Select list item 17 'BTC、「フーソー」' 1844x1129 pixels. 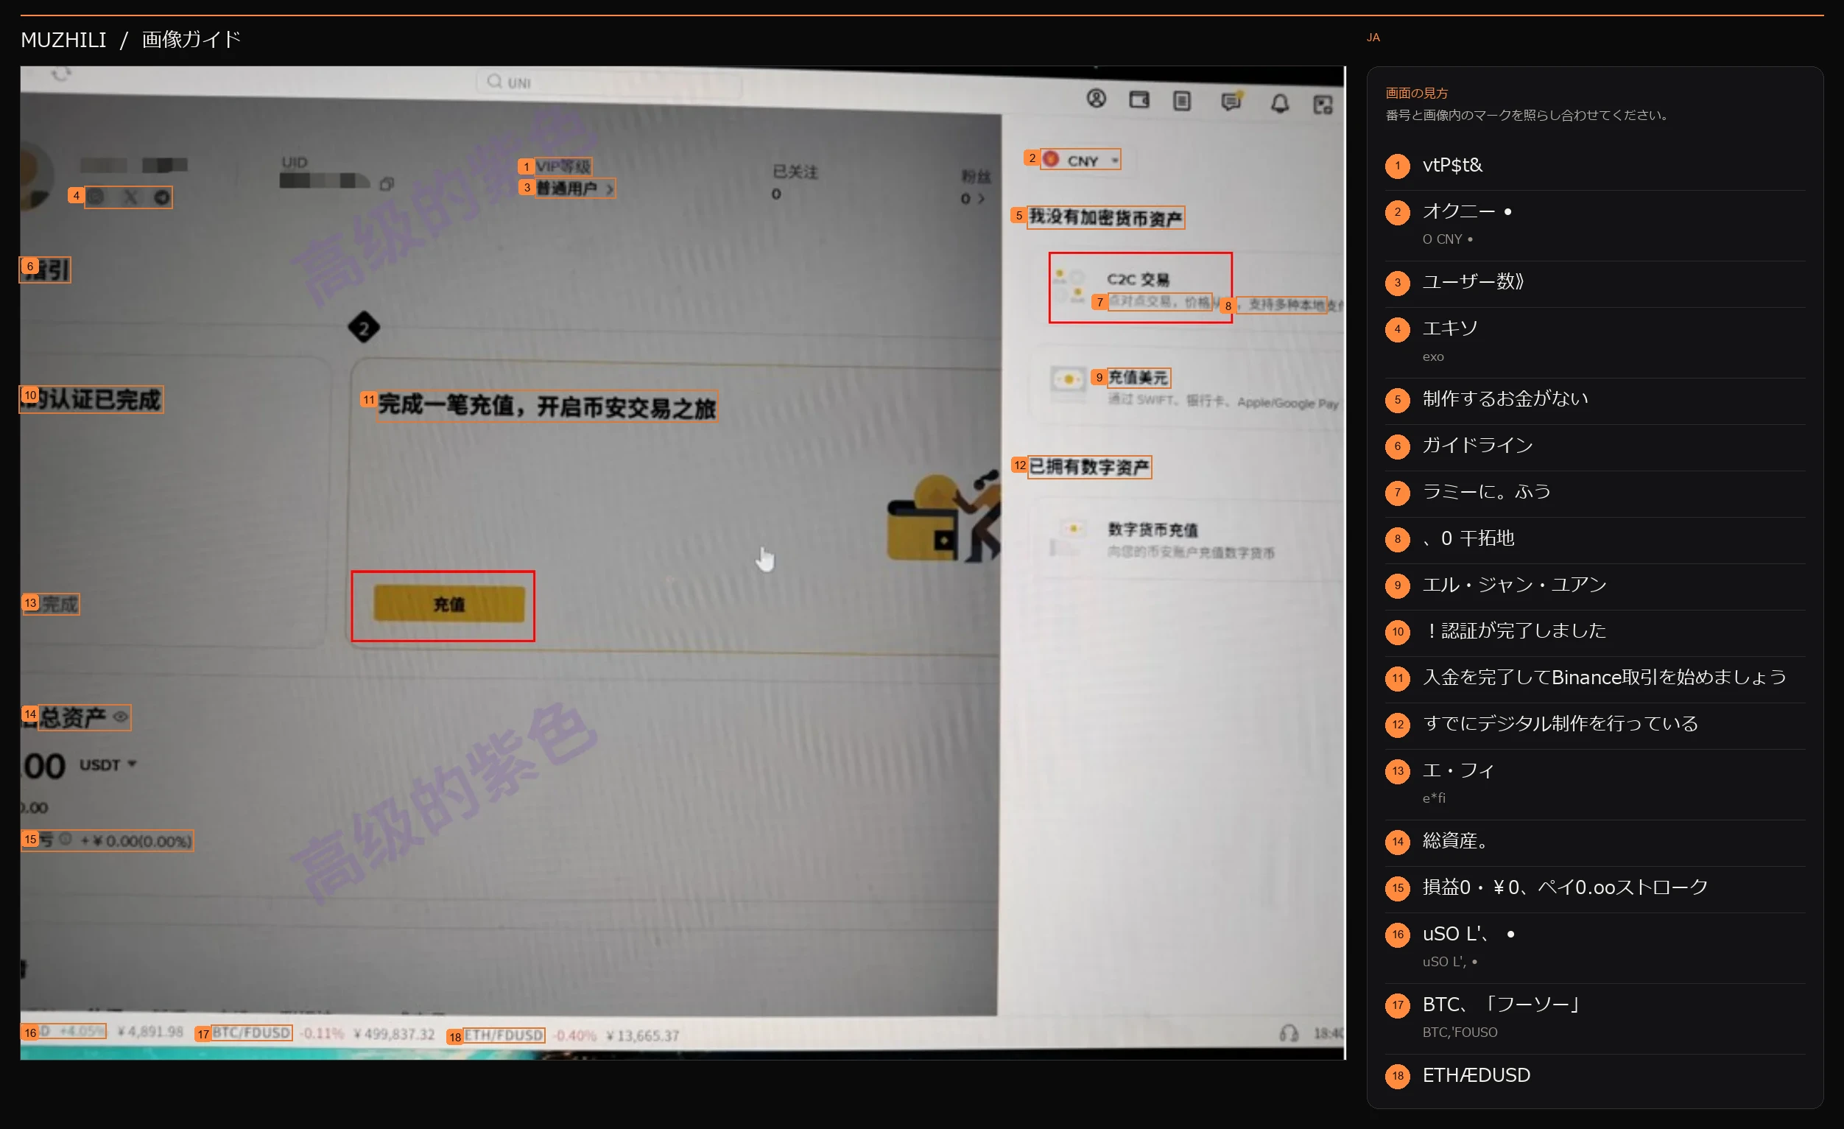coord(1595,1017)
